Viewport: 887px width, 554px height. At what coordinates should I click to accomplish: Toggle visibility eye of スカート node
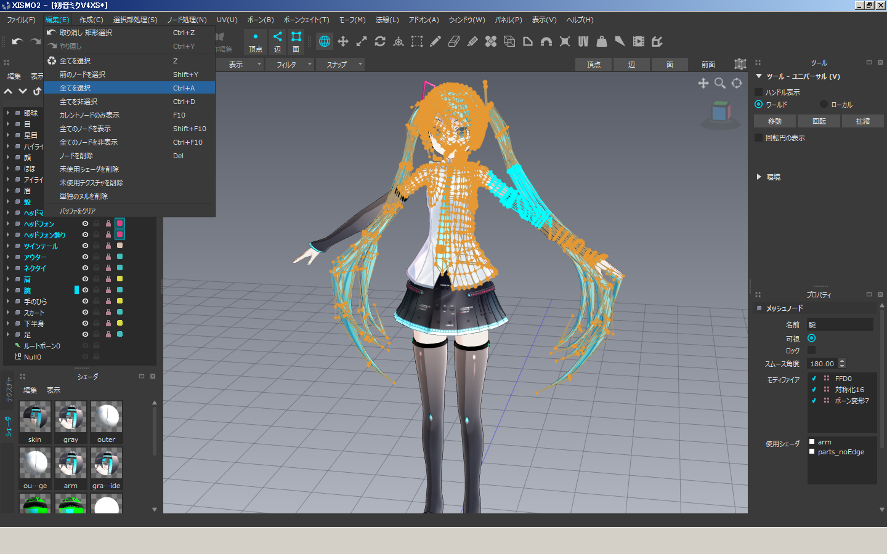click(85, 312)
